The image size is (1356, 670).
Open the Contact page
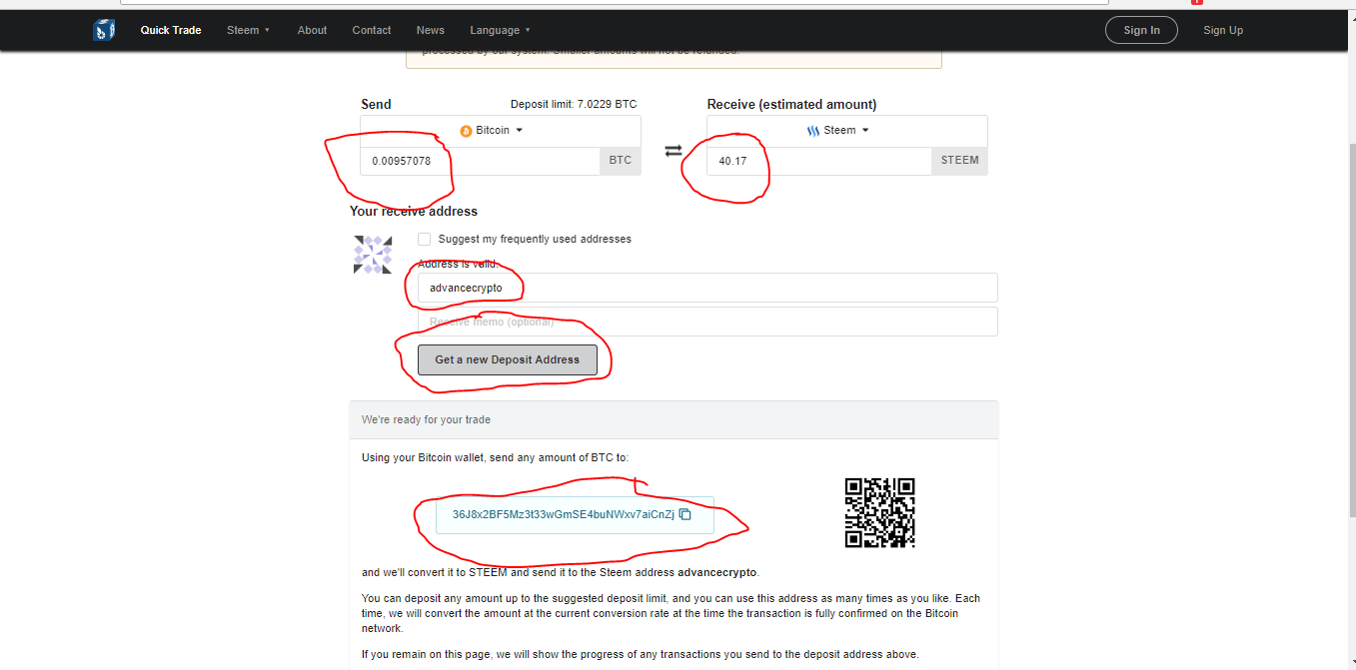click(x=372, y=30)
